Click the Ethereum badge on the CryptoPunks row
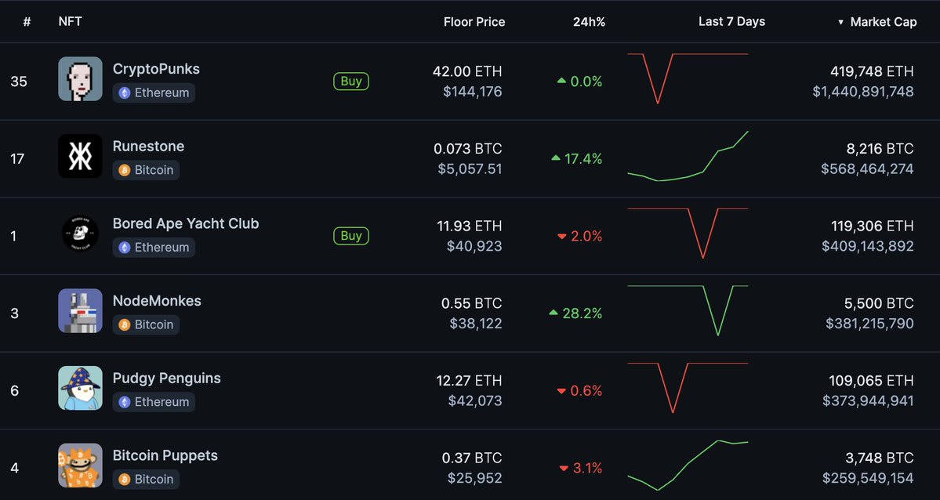The width and height of the screenshot is (940, 500). click(x=154, y=92)
